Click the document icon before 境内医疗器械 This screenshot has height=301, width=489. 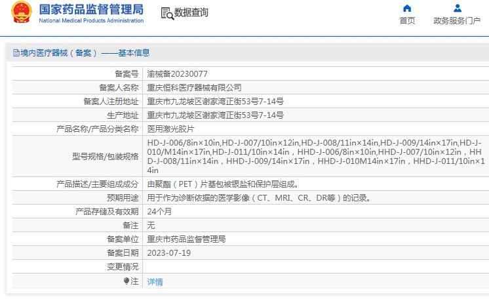[x=16, y=52]
